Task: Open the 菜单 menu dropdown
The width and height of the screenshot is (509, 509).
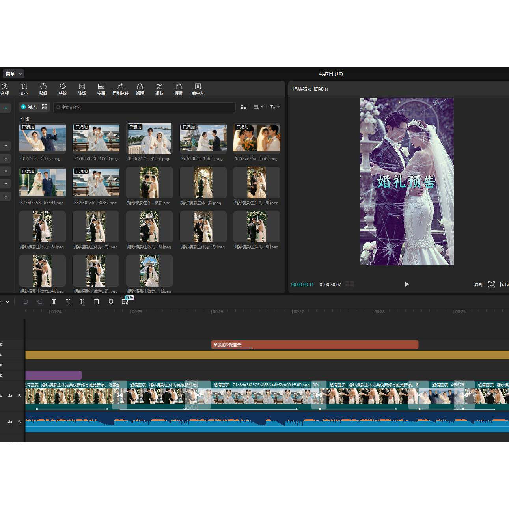Action: point(14,74)
